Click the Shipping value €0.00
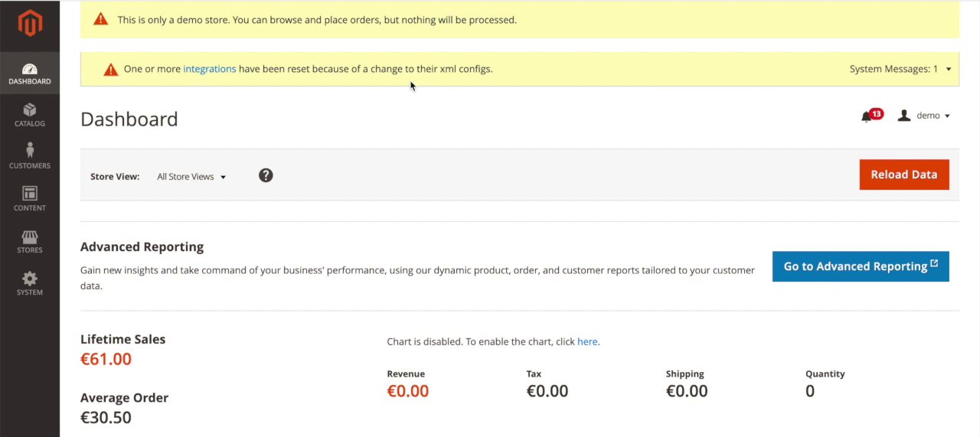Viewport: 980px width, 437px height. pyautogui.click(x=687, y=391)
